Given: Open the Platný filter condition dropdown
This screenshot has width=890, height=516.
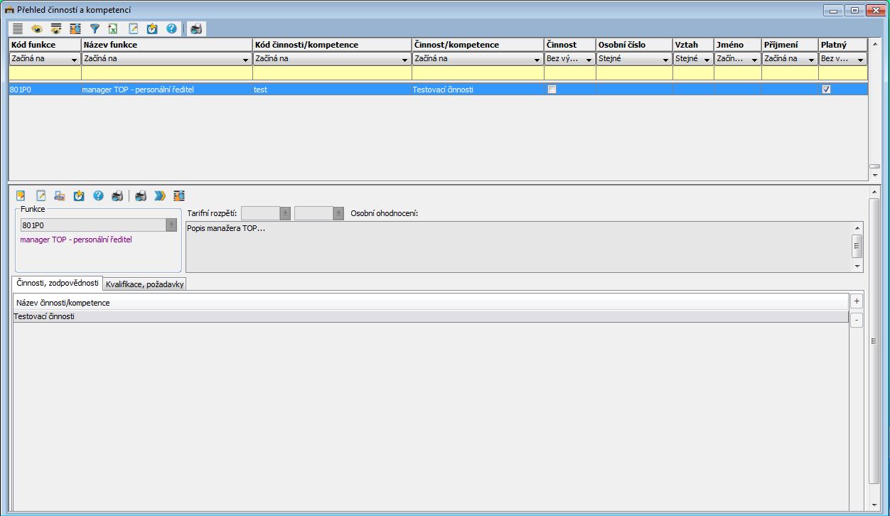Looking at the screenshot, I should coord(860,60).
